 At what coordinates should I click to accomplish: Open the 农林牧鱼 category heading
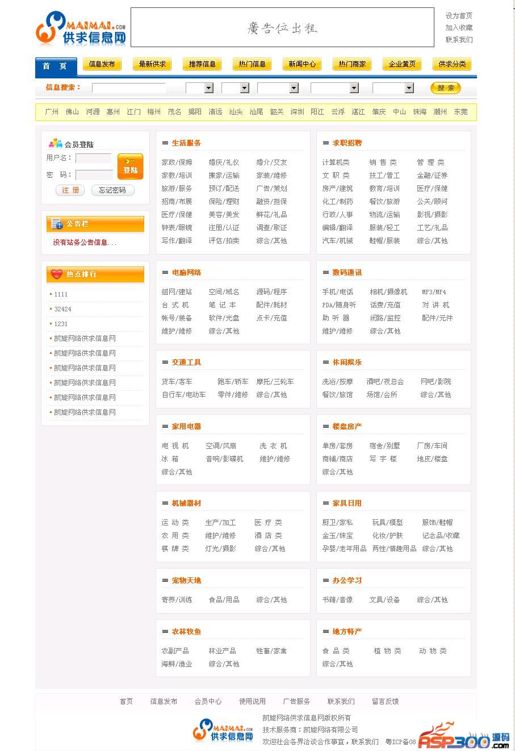click(186, 632)
